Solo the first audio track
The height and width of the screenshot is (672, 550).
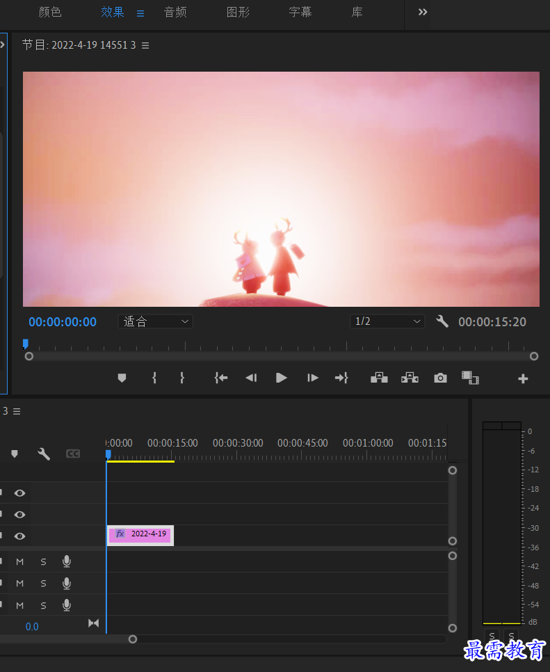(43, 562)
